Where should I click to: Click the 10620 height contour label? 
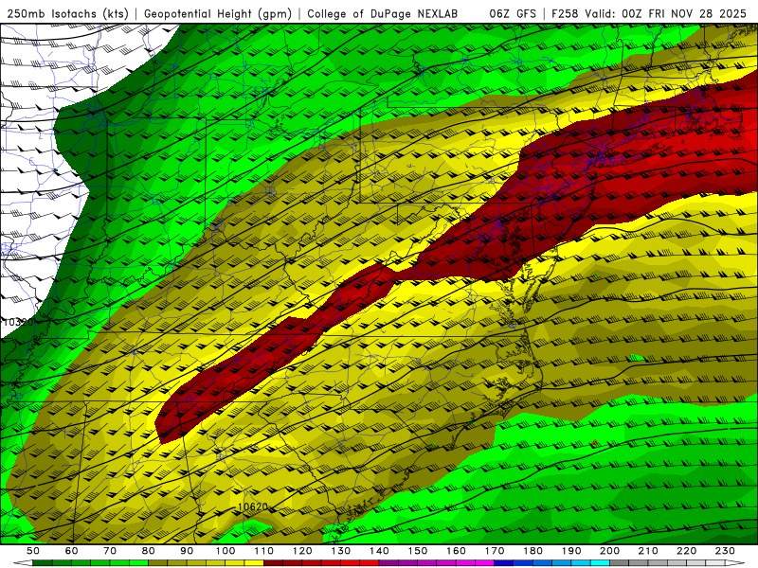point(253,506)
